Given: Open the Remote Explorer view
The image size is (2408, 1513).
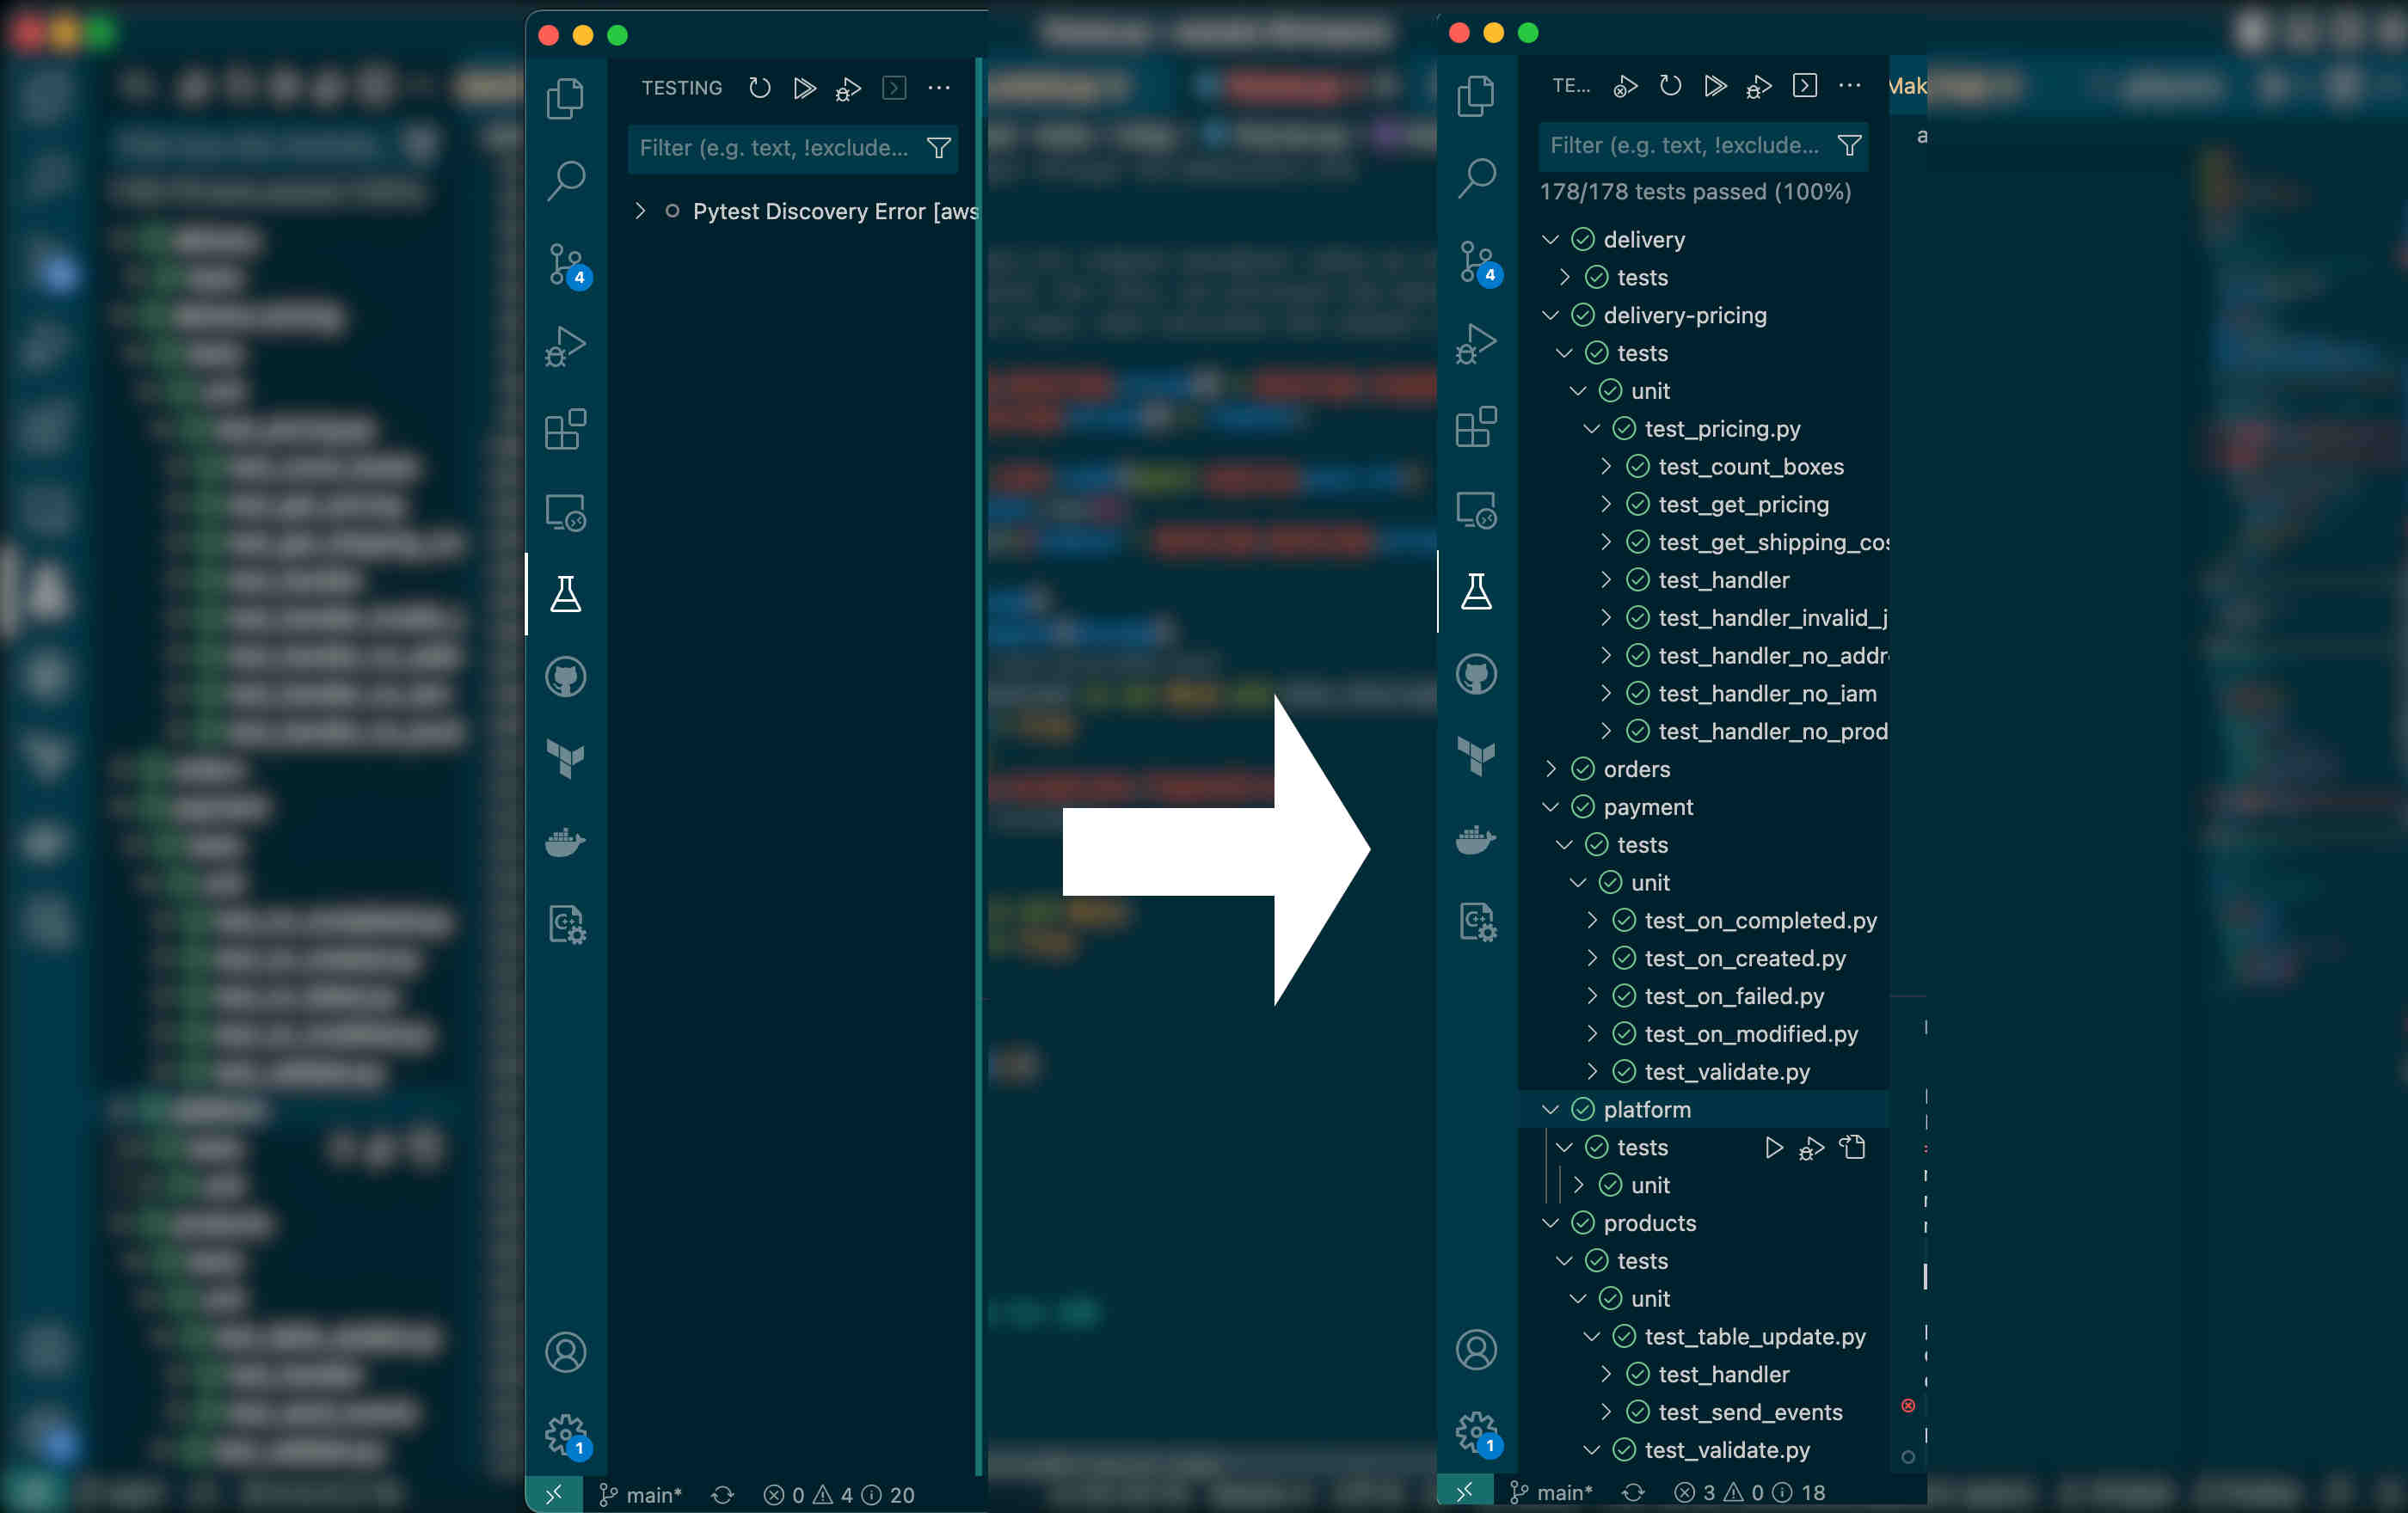Looking at the screenshot, I should (x=567, y=511).
